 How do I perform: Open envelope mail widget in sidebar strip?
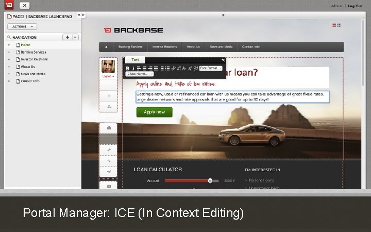click(x=109, y=186)
